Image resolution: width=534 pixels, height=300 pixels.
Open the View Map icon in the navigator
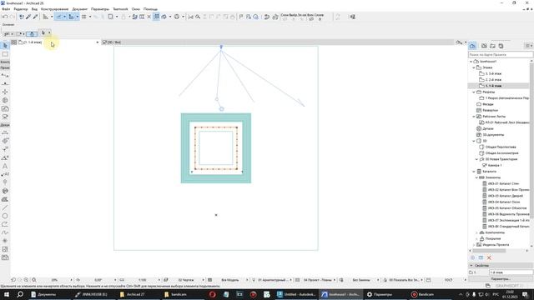484,46
